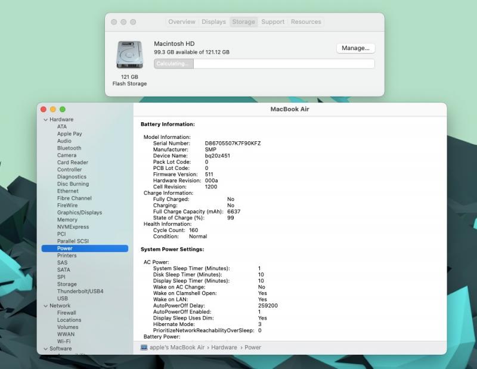
Task: Open Diagnostics in the sidebar
Action: (72, 176)
